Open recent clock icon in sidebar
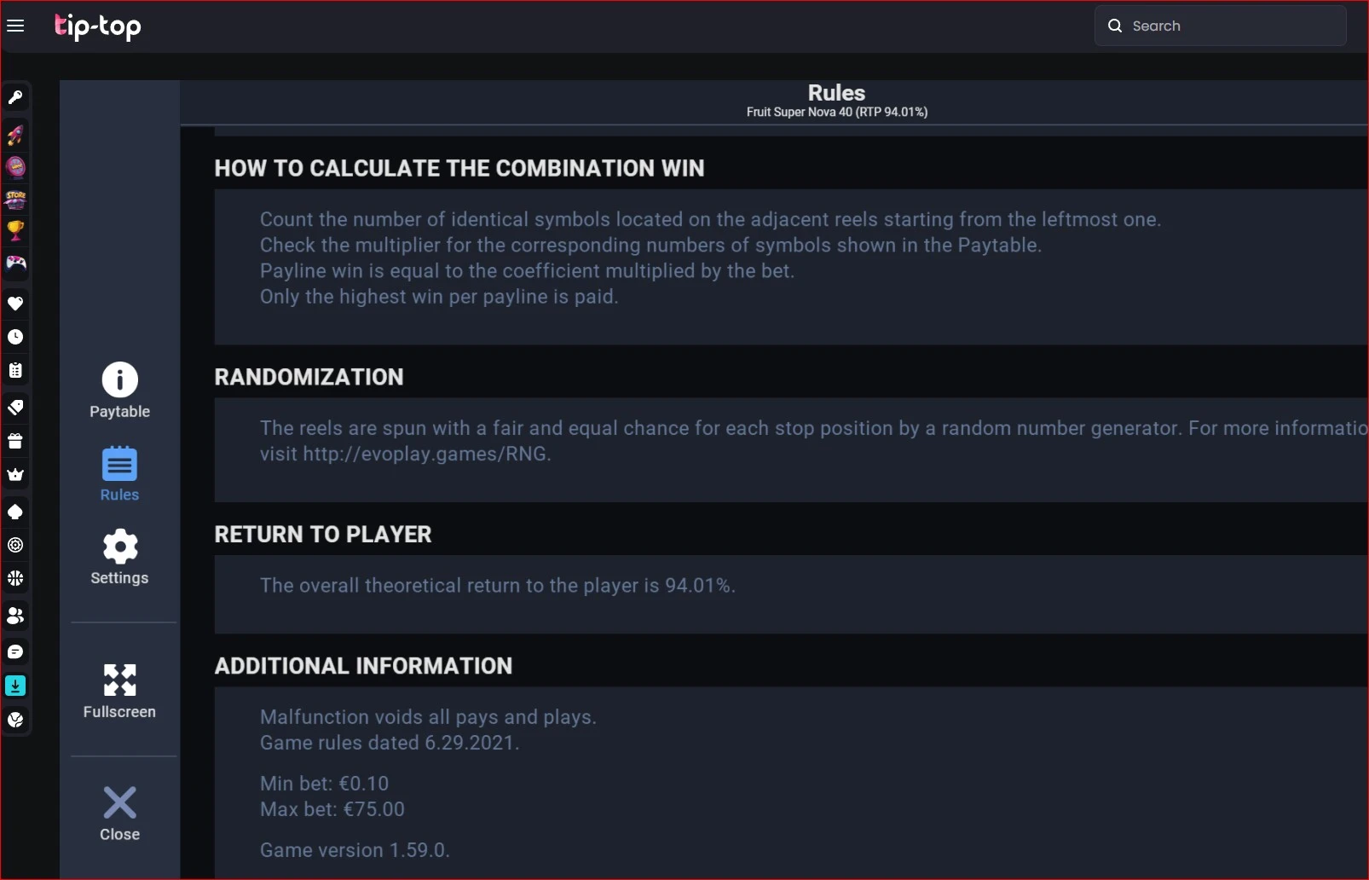1369x880 pixels. pos(15,337)
